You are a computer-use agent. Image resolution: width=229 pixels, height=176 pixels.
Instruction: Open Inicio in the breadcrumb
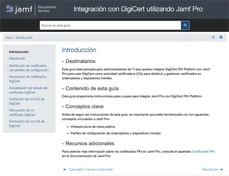click(10, 37)
